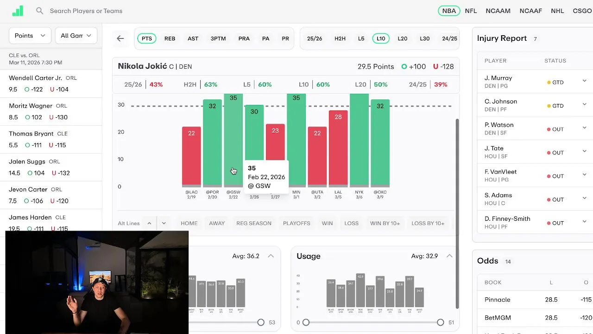Image resolution: width=593 pixels, height=334 pixels.
Task: Filter games by REG SEASON
Action: coord(254,224)
